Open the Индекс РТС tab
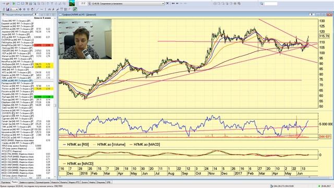 pos(75,182)
